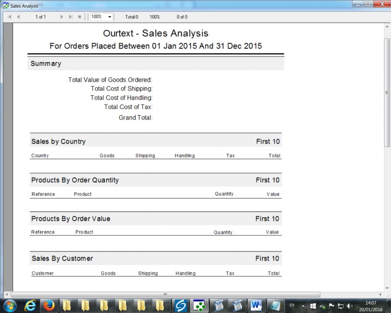Open Firefox from the taskbar
The image size is (391, 313).
(x=49, y=305)
